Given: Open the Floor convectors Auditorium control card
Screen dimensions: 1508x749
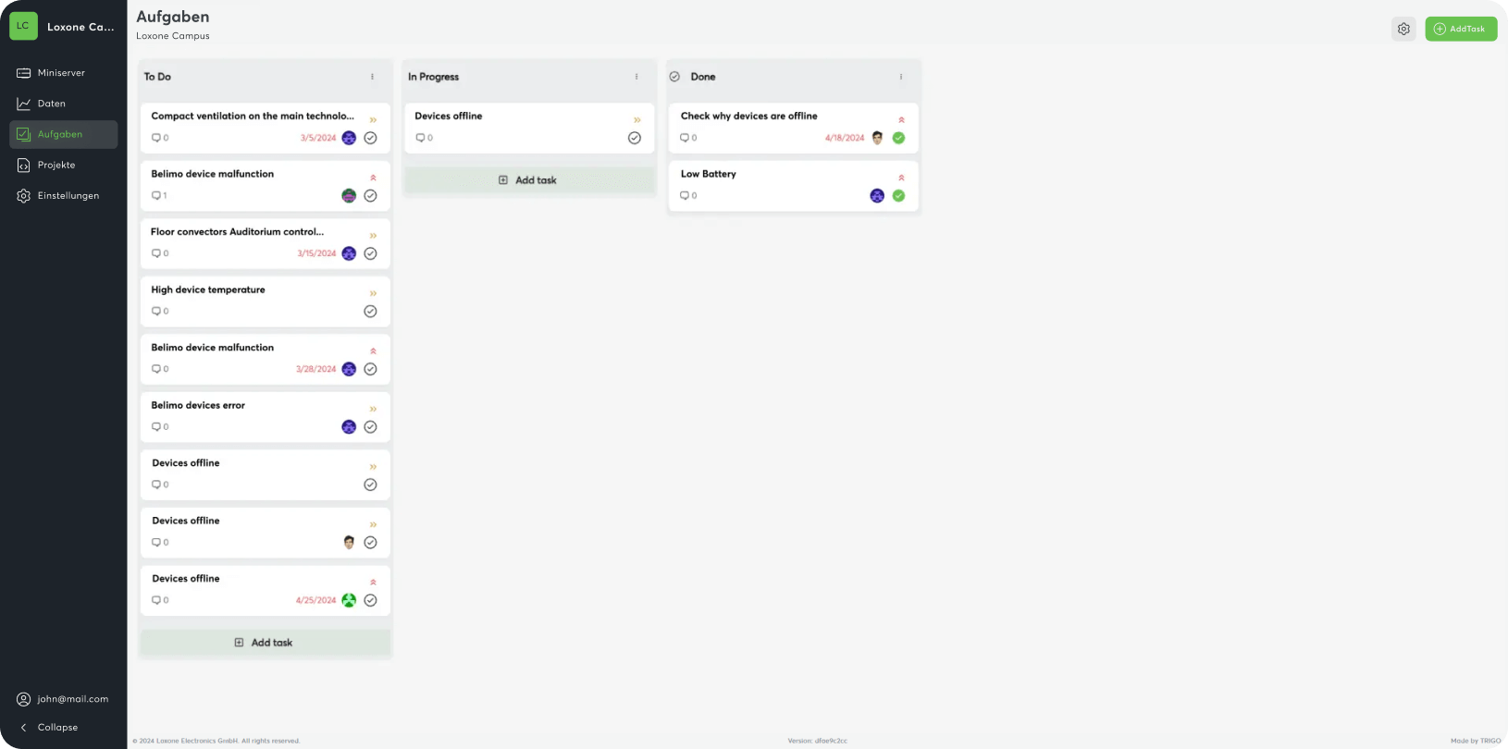Looking at the screenshot, I should pos(238,232).
